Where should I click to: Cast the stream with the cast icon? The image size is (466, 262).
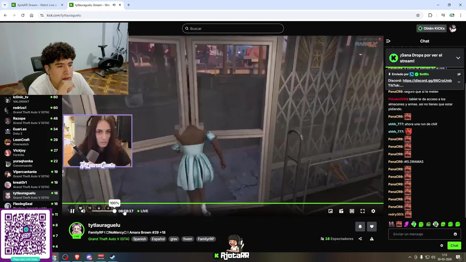(x=341, y=211)
